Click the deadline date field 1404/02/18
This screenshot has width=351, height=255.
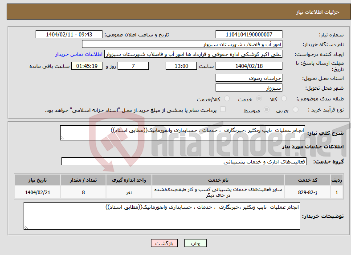pos(249,66)
